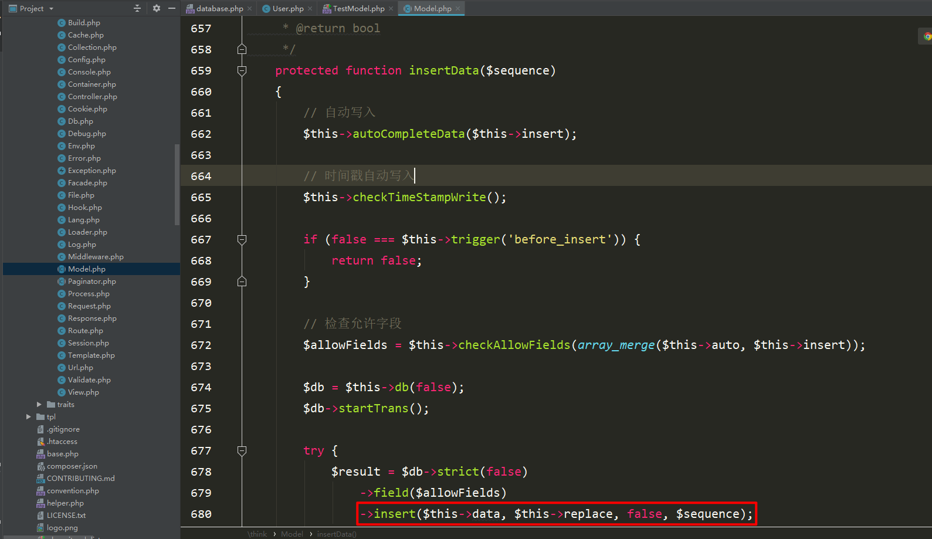Collapse the try block at line 677
932x539 pixels.
pyautogui.click(x=242, y=451)
